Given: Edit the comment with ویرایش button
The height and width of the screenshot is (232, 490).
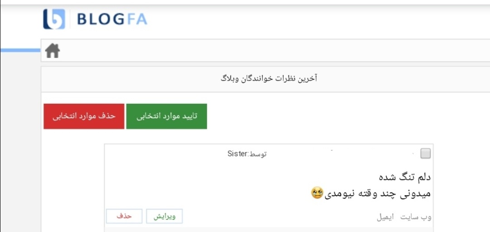Looking at the screenshot, I should coord(164,217).
